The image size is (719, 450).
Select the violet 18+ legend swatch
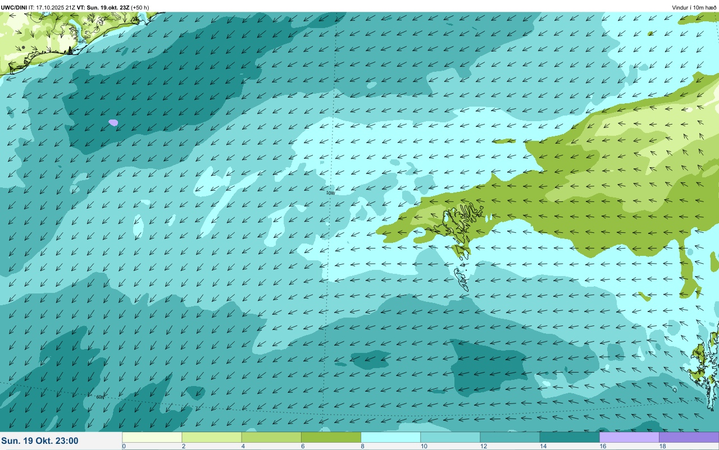(689, 437)
